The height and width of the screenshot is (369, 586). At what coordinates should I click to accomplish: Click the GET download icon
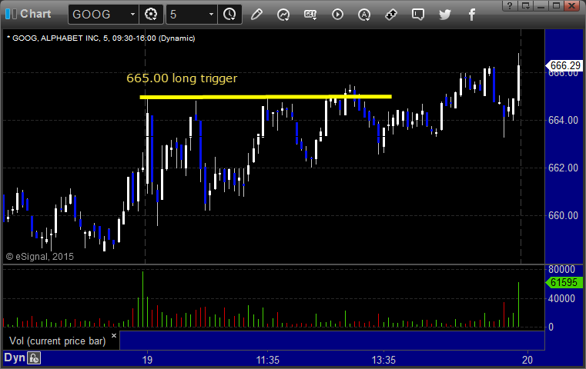click(310, 15)
